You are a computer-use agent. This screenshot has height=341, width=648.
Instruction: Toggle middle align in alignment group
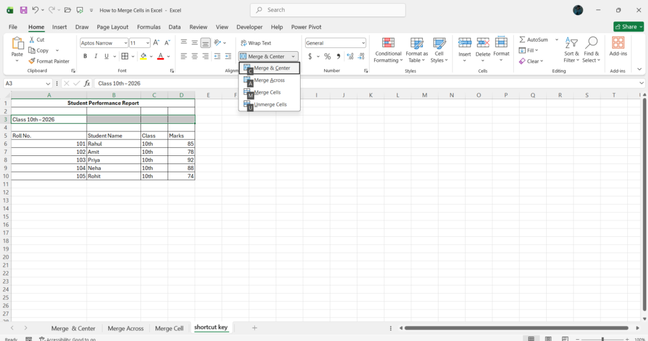click(195, 42)
